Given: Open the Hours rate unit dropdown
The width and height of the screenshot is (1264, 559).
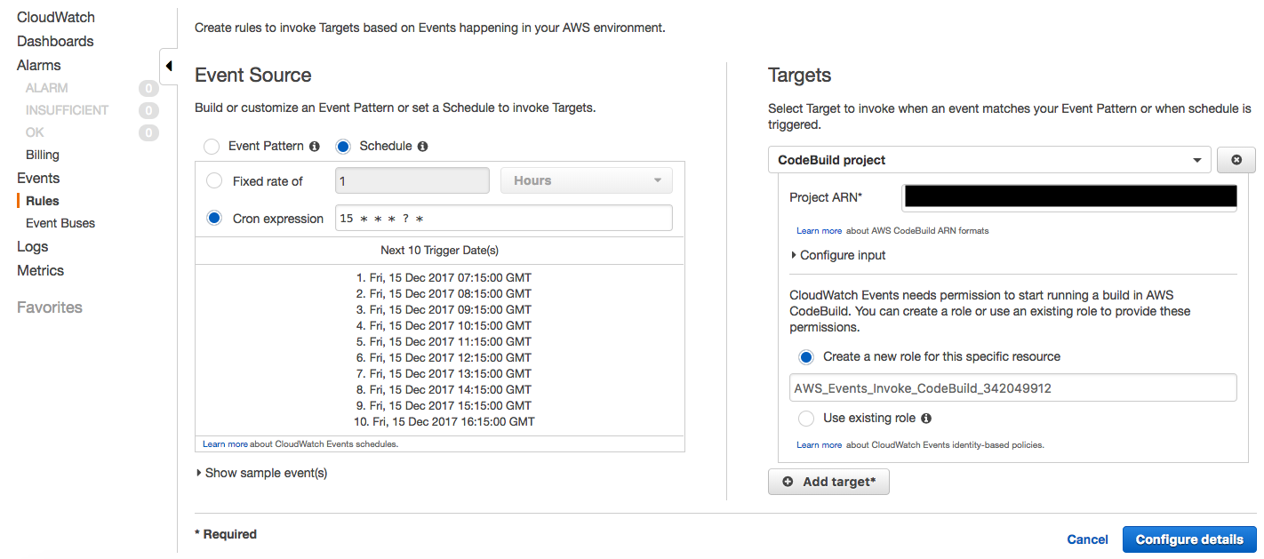Looking at the screenshot, I should pos(586,180).
